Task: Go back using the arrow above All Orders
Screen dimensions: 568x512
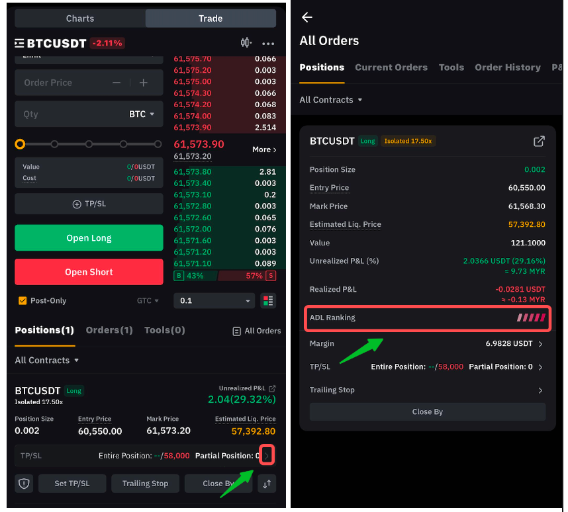Action: tap(307, 17)
